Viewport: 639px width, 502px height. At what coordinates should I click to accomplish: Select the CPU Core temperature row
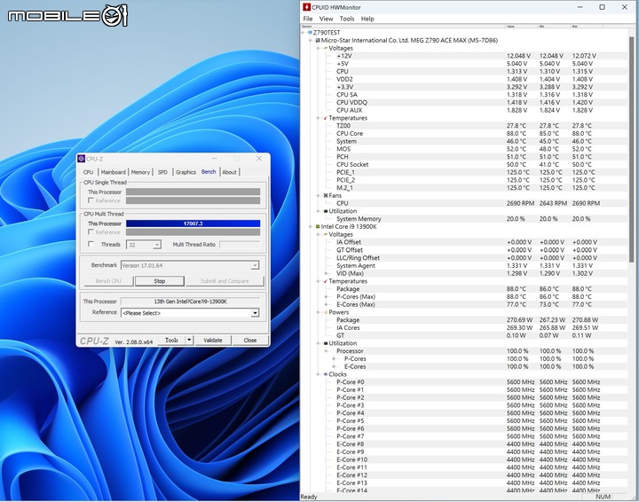point(477,134)
